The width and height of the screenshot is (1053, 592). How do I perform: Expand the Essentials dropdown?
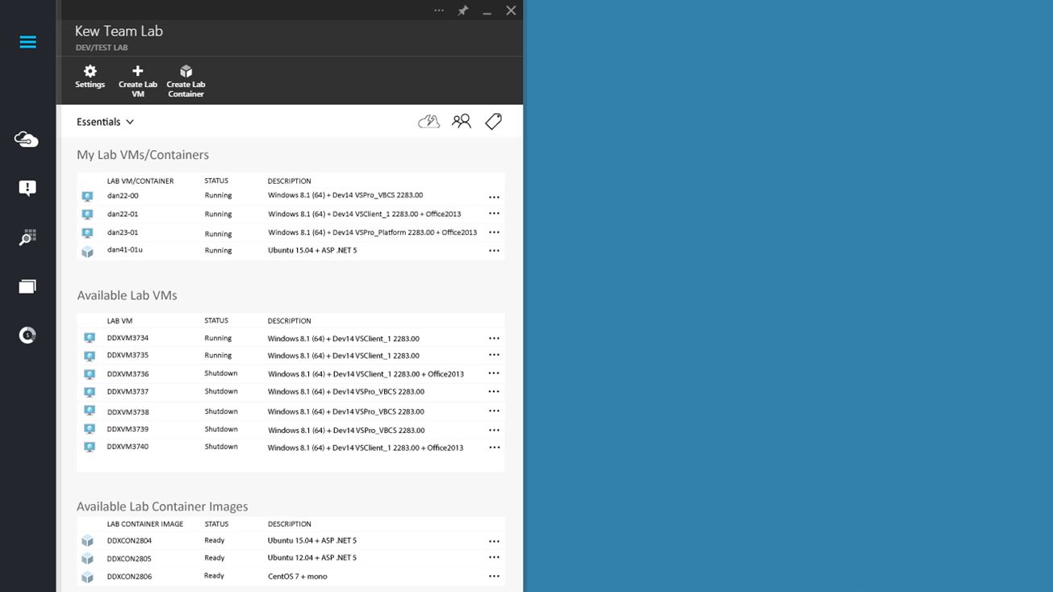click(105, 122)
